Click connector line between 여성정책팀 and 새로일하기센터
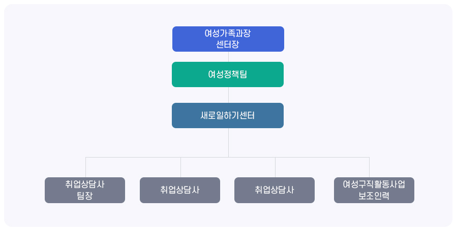The width and height of the screenshot is (455, 231). tap(228, 95)
